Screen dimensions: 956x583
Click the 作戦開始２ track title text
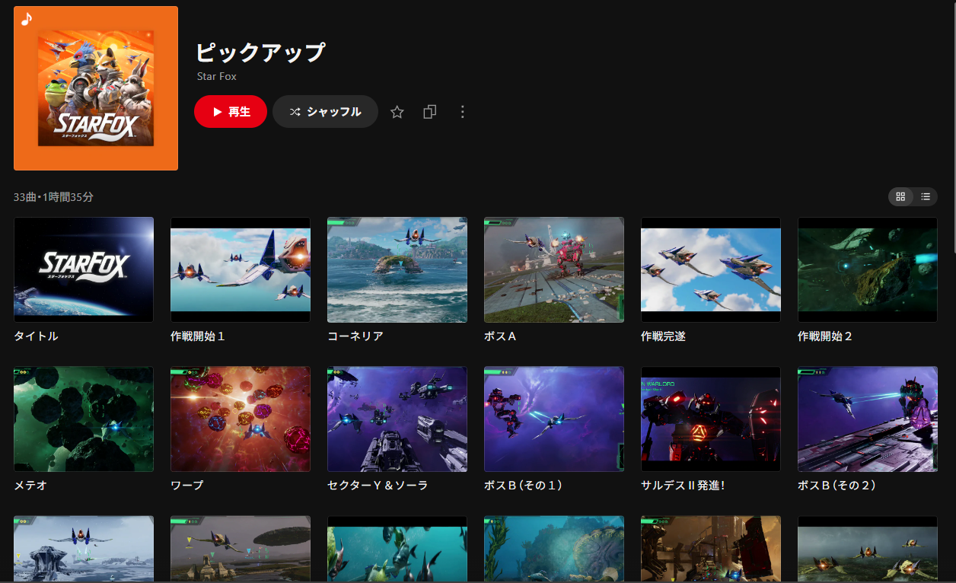click(825, 336)
